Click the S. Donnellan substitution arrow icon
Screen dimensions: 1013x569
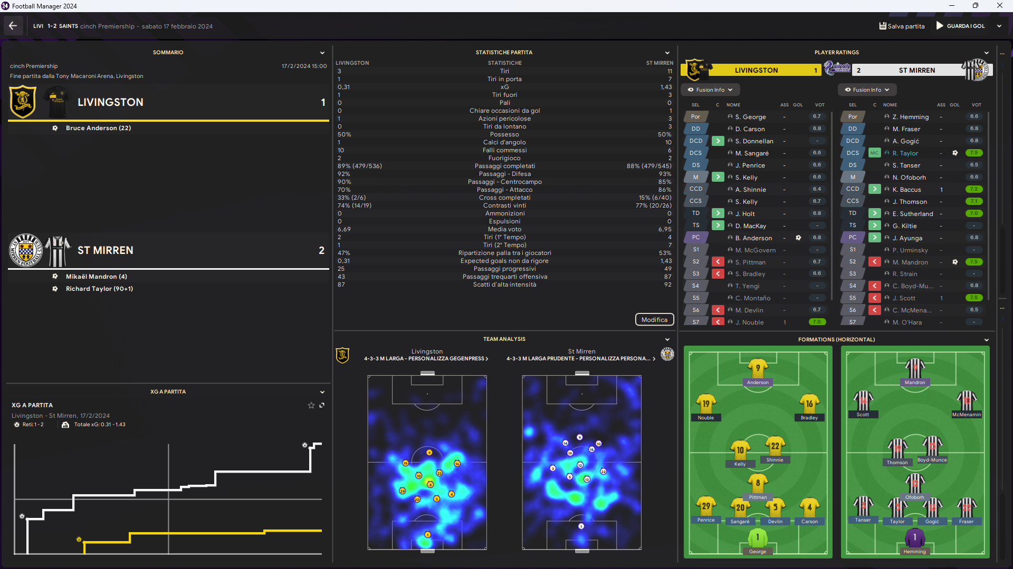(x=718, y=141)
